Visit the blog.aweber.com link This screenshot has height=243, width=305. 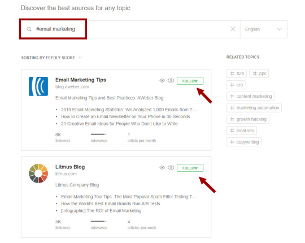(x=72, y=87)
